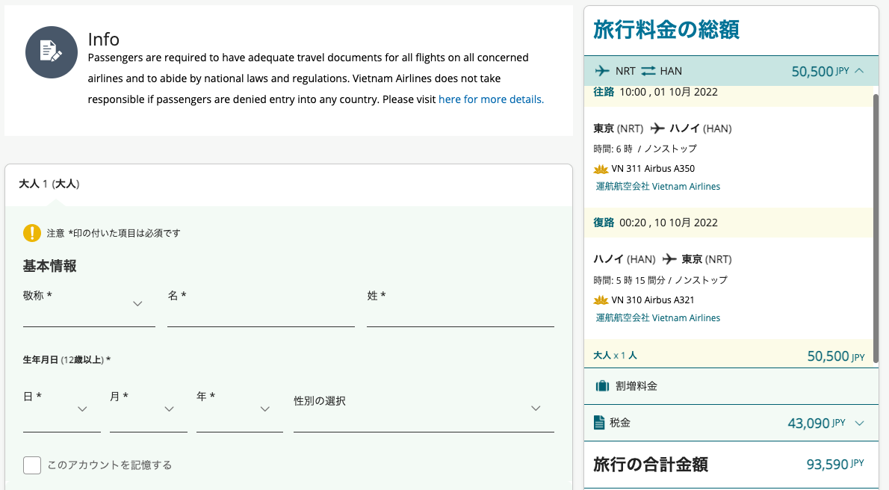This screenshot has width=889, height=490.
Task: Click the VN 311 Airbus A350 text
Action: pyautogui.click(x=653, y=169)
